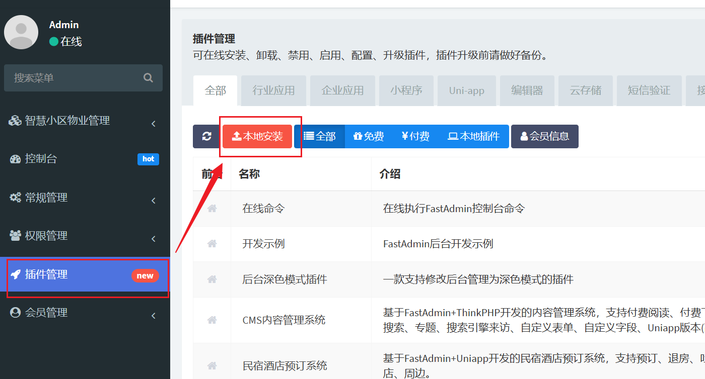705x379 pixels.
Task: Filter plugins by 免费
Action: pyautogui.click(x=369, y=136)
